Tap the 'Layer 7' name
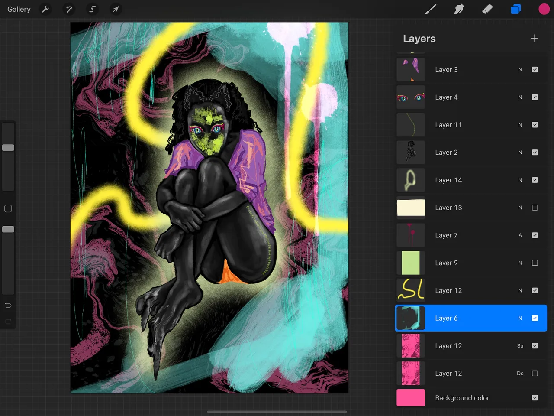Screen dimensions: 554x416 tap(446, 235)
